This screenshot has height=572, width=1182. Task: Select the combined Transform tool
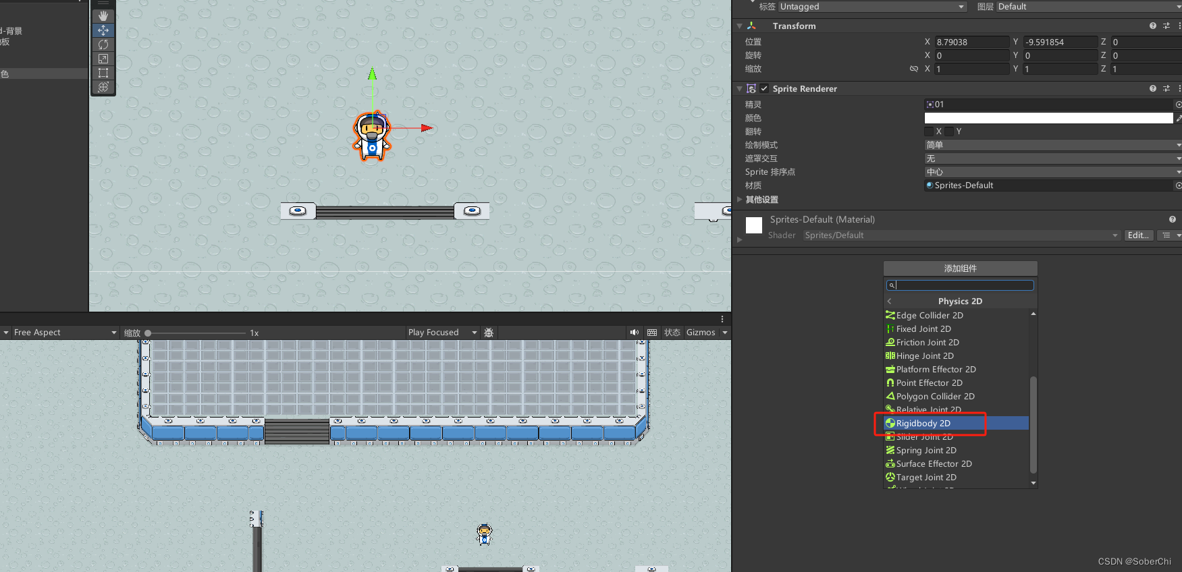pyautogui.click(x=103, y=87)
